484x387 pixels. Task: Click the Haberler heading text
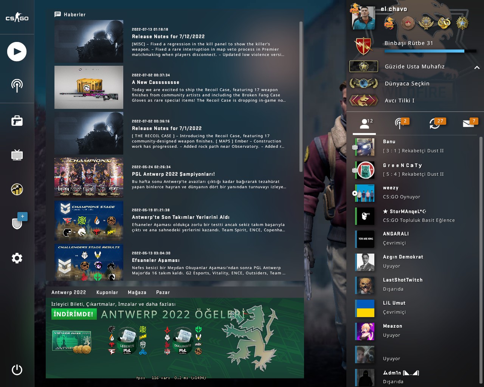(x=74, y=15)
